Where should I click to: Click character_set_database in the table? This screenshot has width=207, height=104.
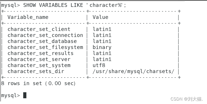point(42,41)
